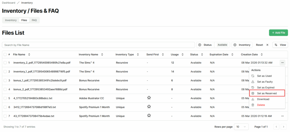This screenshot has height=132, width=290.
Task: Open the Rows per page dropdown
Action: 242,127
